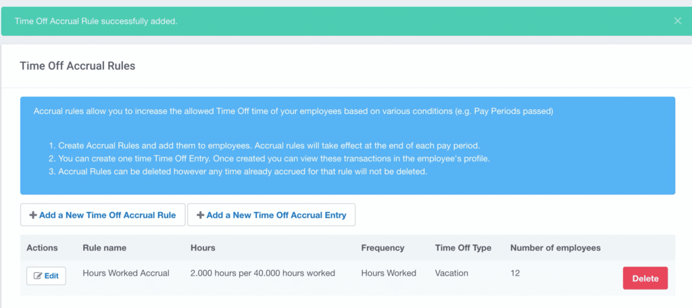692x308 pixels.
Task: Click the 2.000 hours per 40.000 hours worked cell
Action: point(263,273)
